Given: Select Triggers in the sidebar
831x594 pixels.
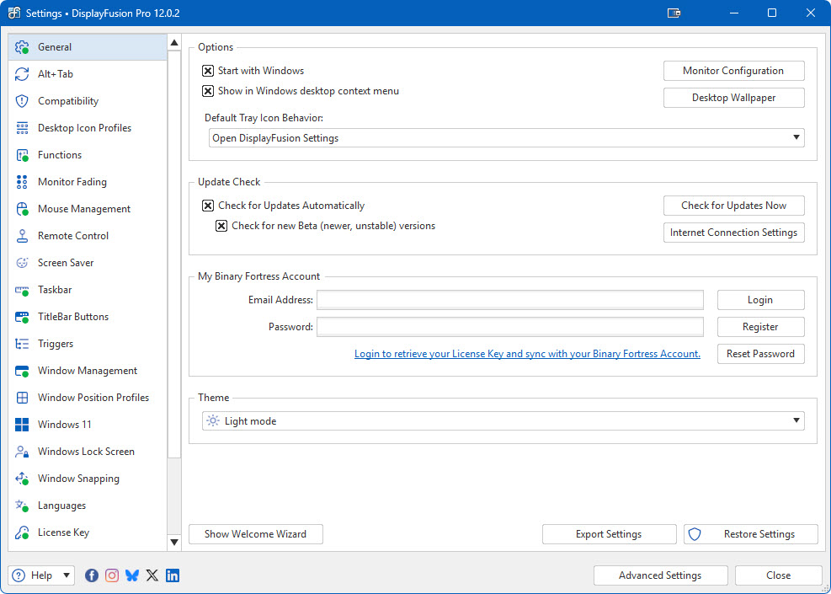Looking at the screenshot, I should [56, 344].
